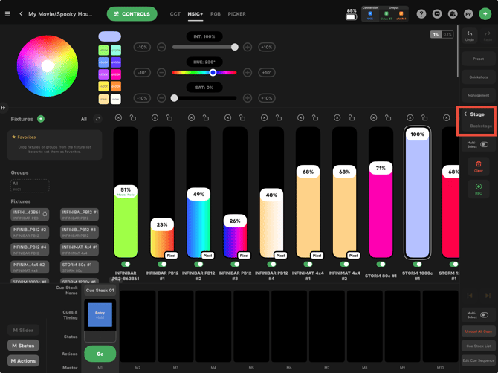This screenshot has height=373, width=498.
Task: Turn off the STORM 80c #1 fixture toggle
Action: (x=381, y=264)
